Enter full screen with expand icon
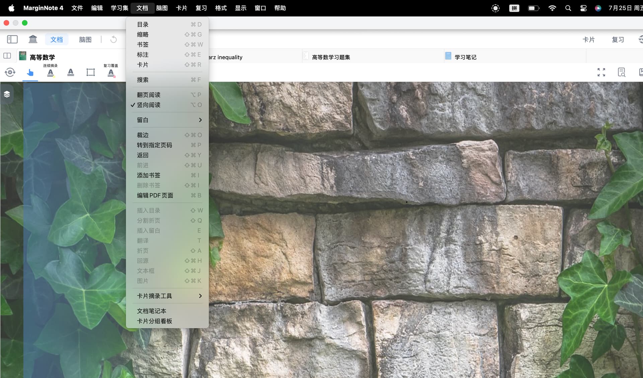This screenshot has height=378, width=643. [x=601, y=72]
